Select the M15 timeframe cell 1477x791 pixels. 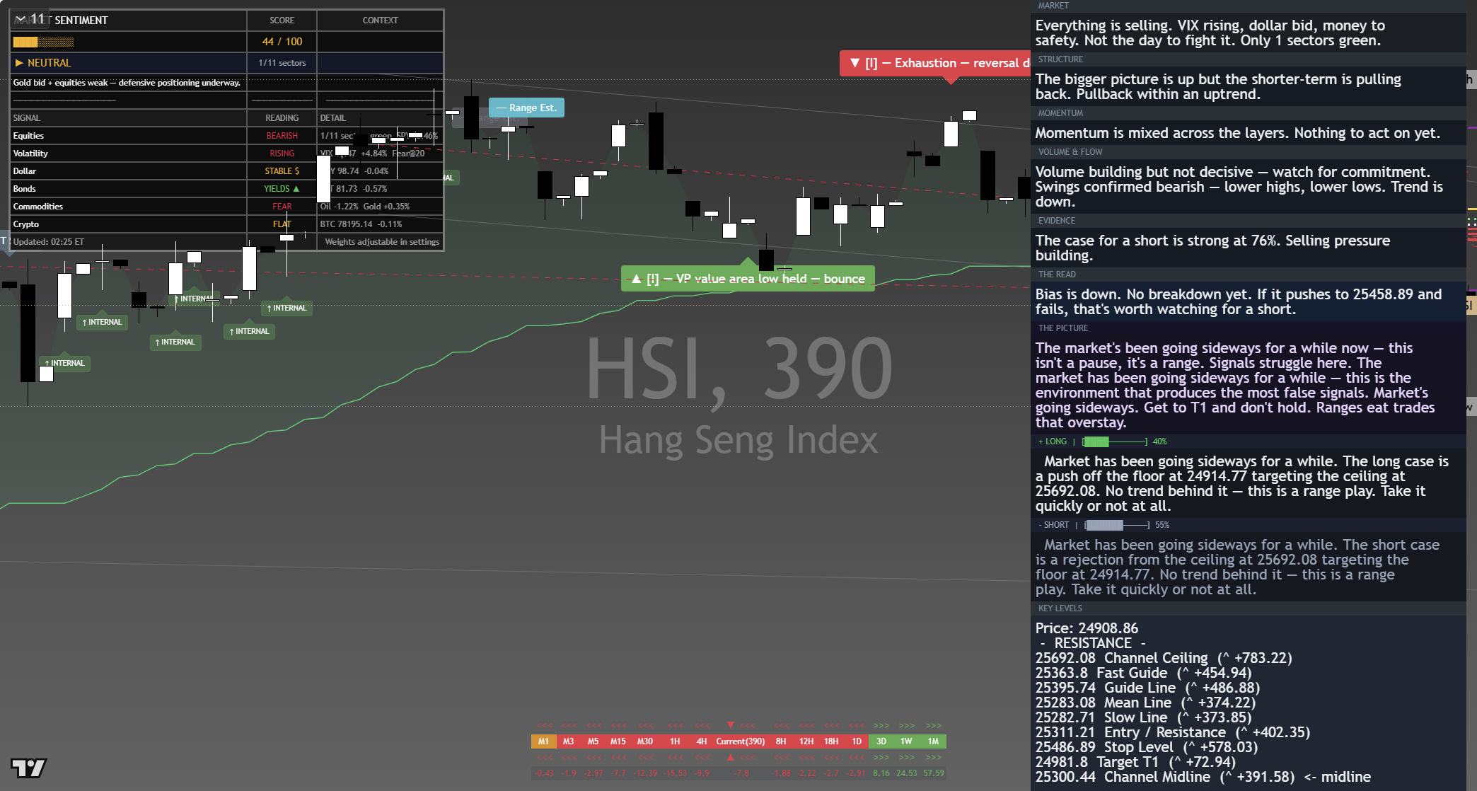click(618, 741)
